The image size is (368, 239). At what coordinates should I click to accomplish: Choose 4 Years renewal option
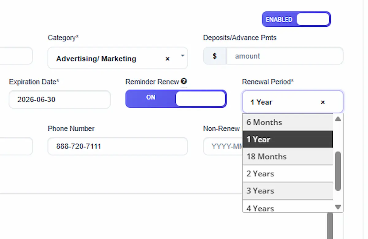tap(260, 207)
